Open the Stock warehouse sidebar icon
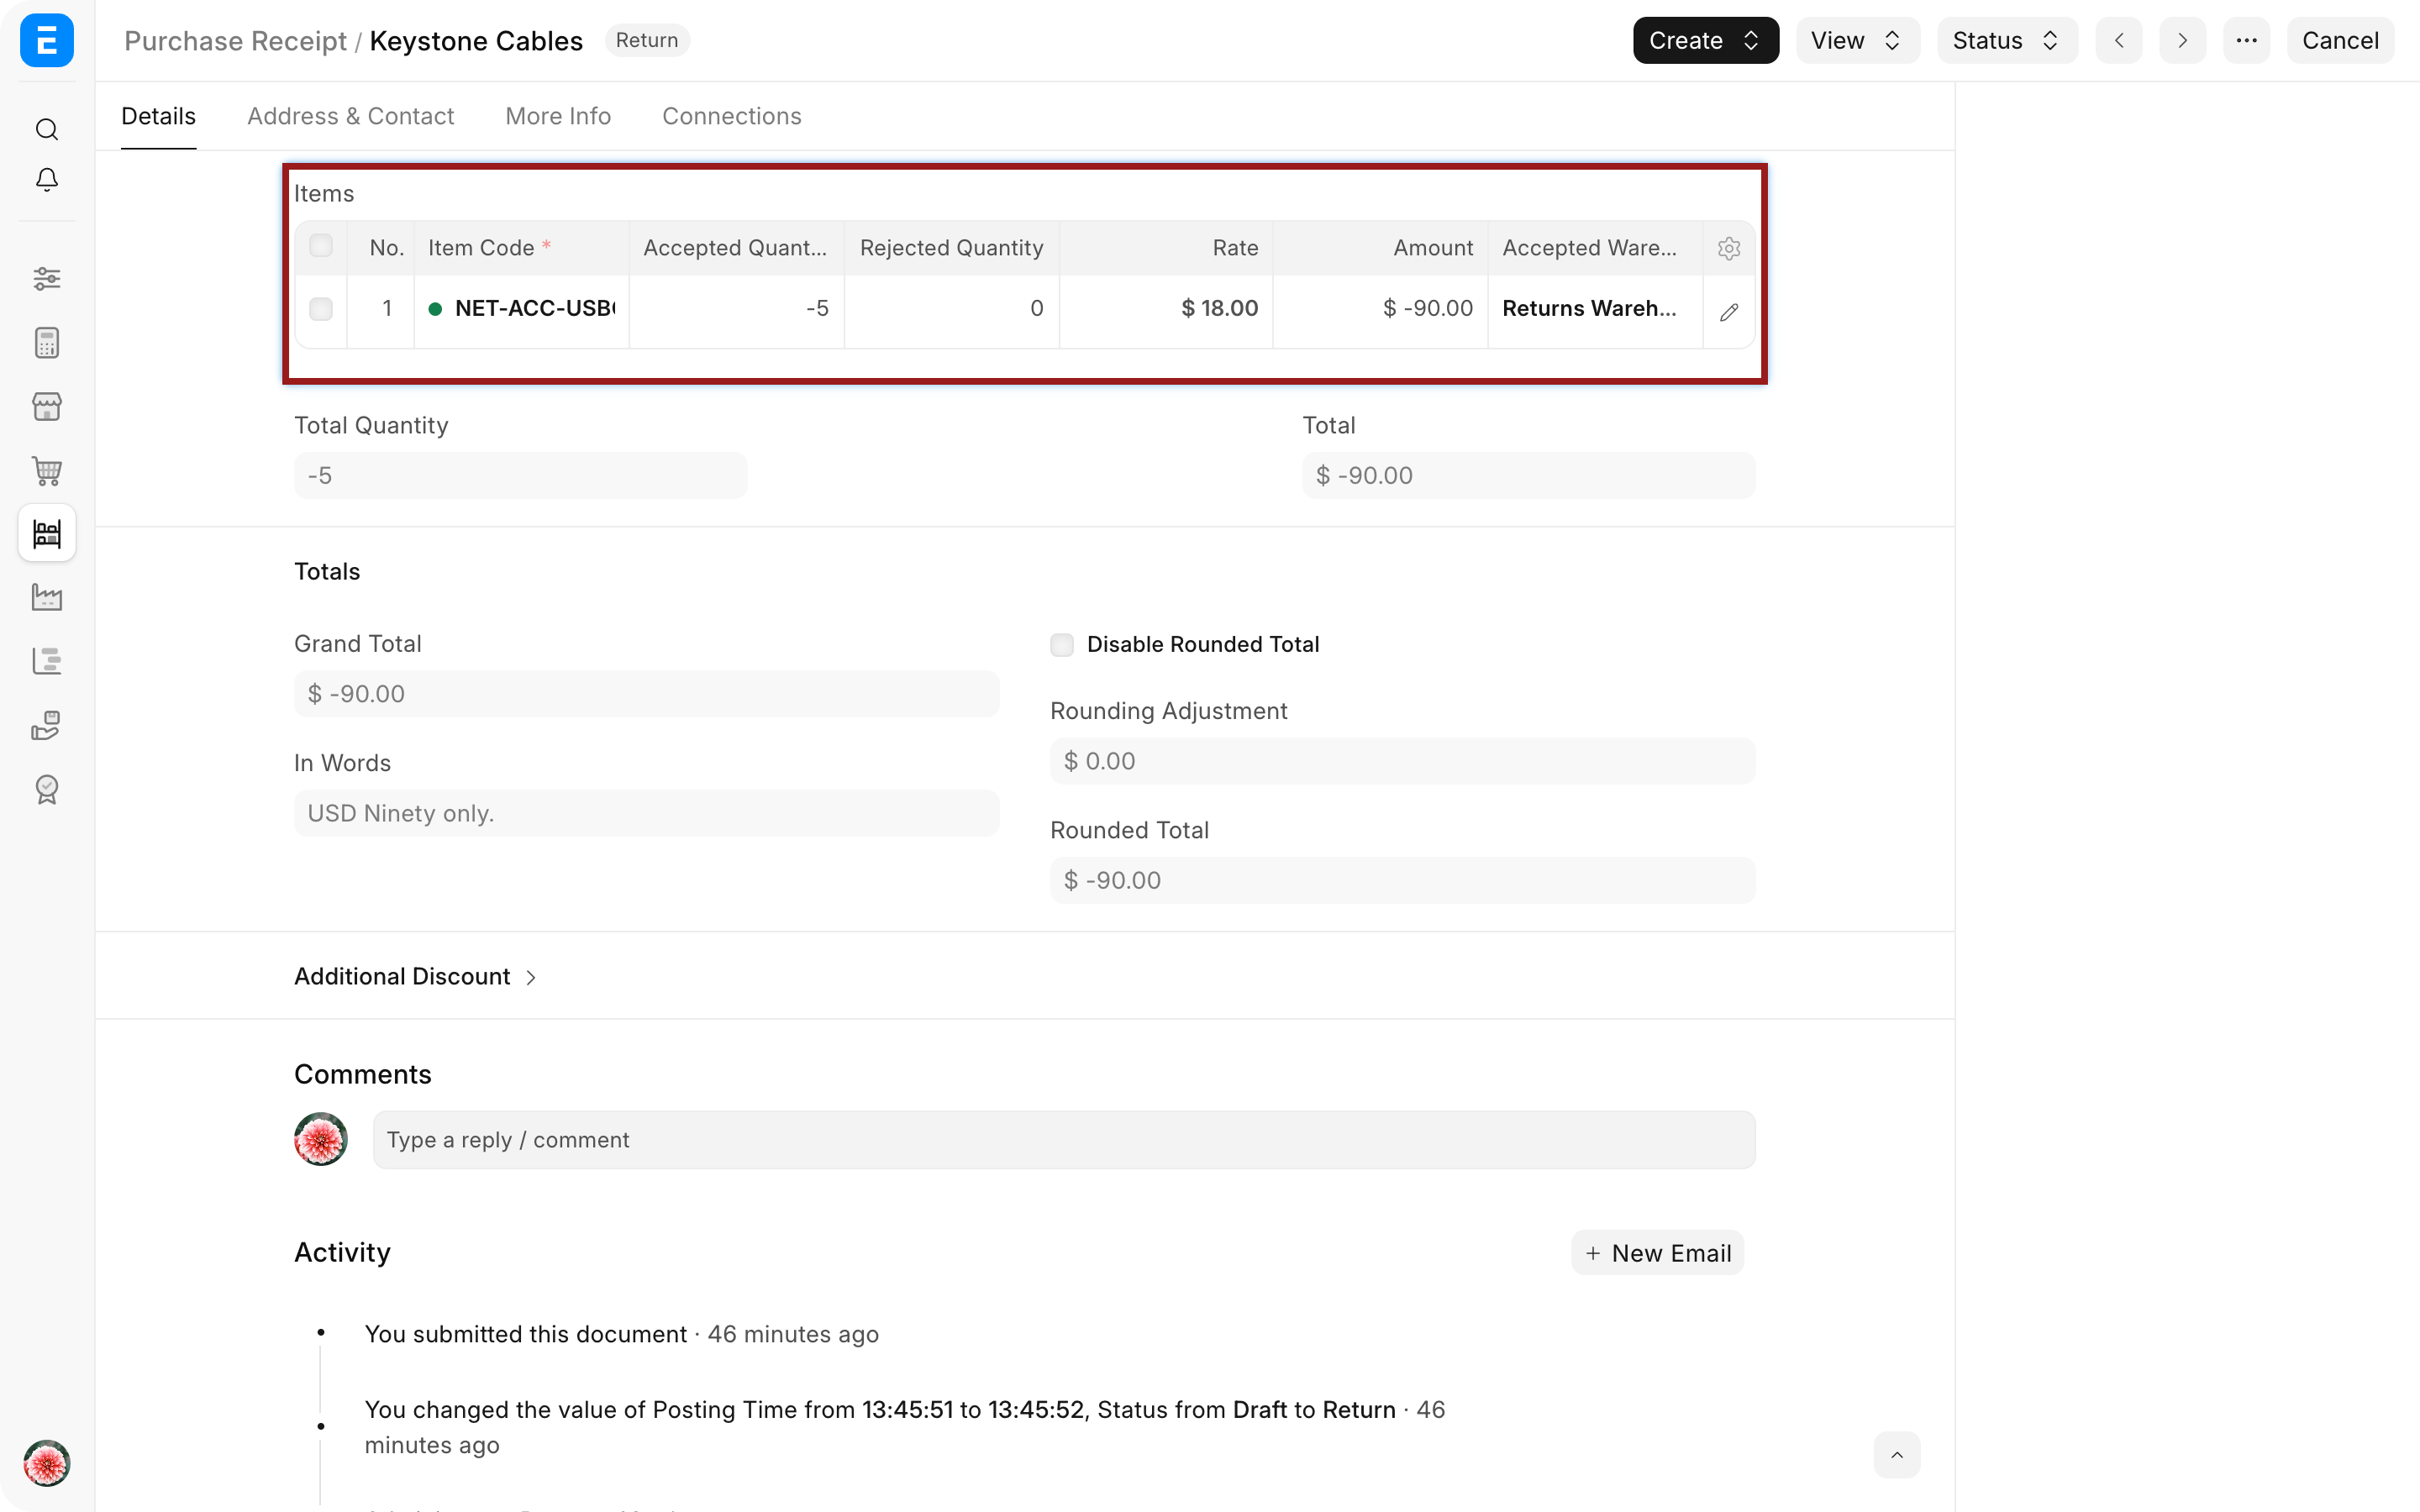 47,533
